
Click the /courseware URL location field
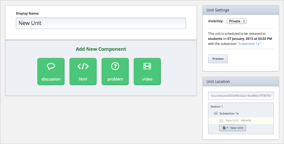click(241, 96)
